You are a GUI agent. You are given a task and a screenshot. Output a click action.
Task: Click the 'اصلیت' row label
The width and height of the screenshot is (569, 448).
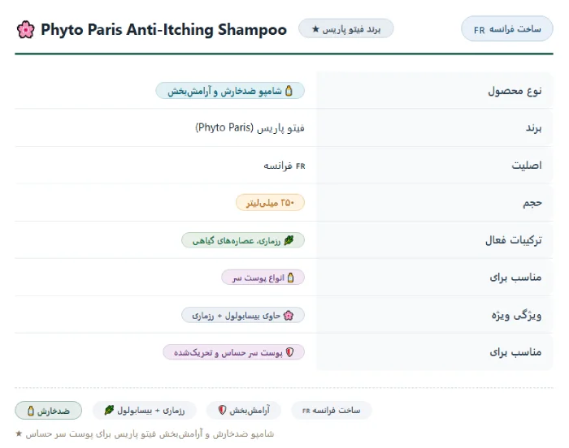click(x=527, y=166)
